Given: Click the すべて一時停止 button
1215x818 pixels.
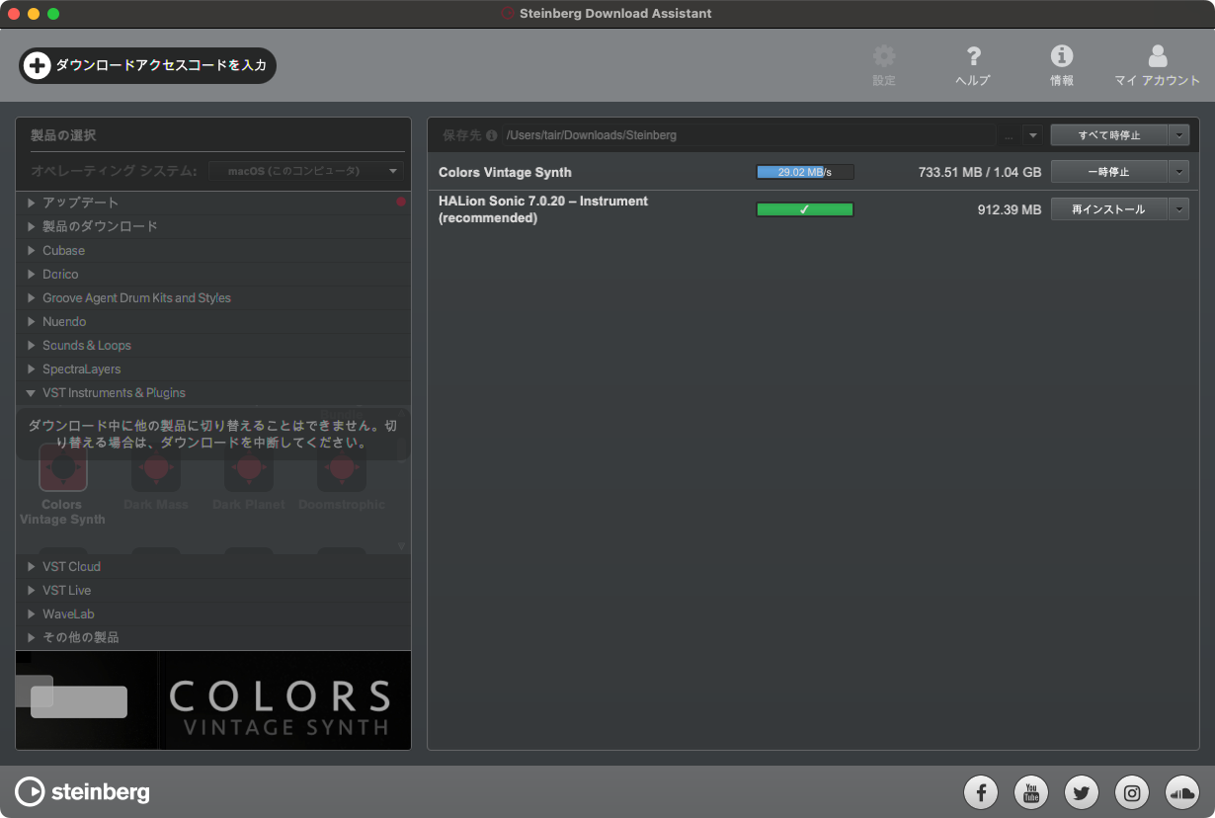Looking at the screenshot, I should point(1109,135).
